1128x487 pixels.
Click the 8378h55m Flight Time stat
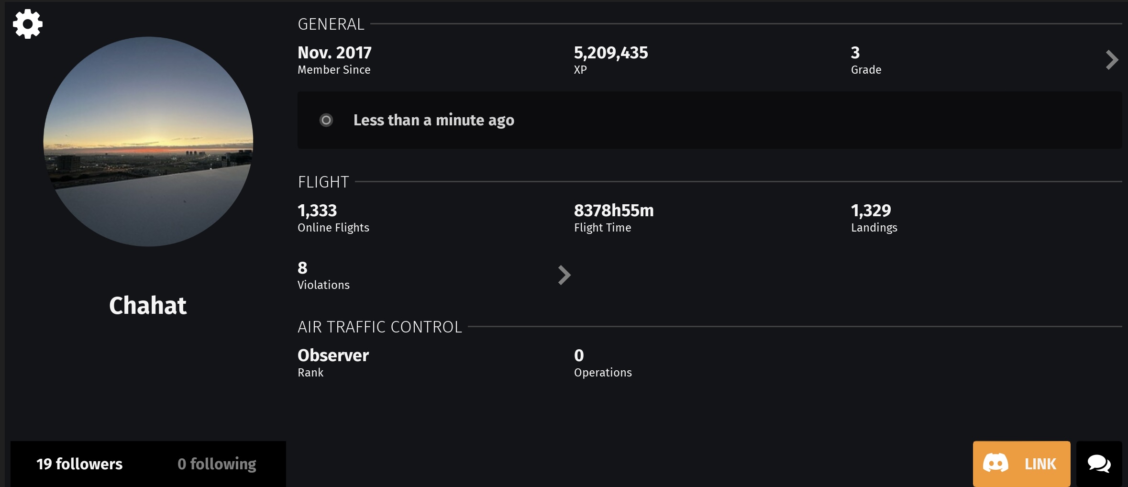(614, 218)
